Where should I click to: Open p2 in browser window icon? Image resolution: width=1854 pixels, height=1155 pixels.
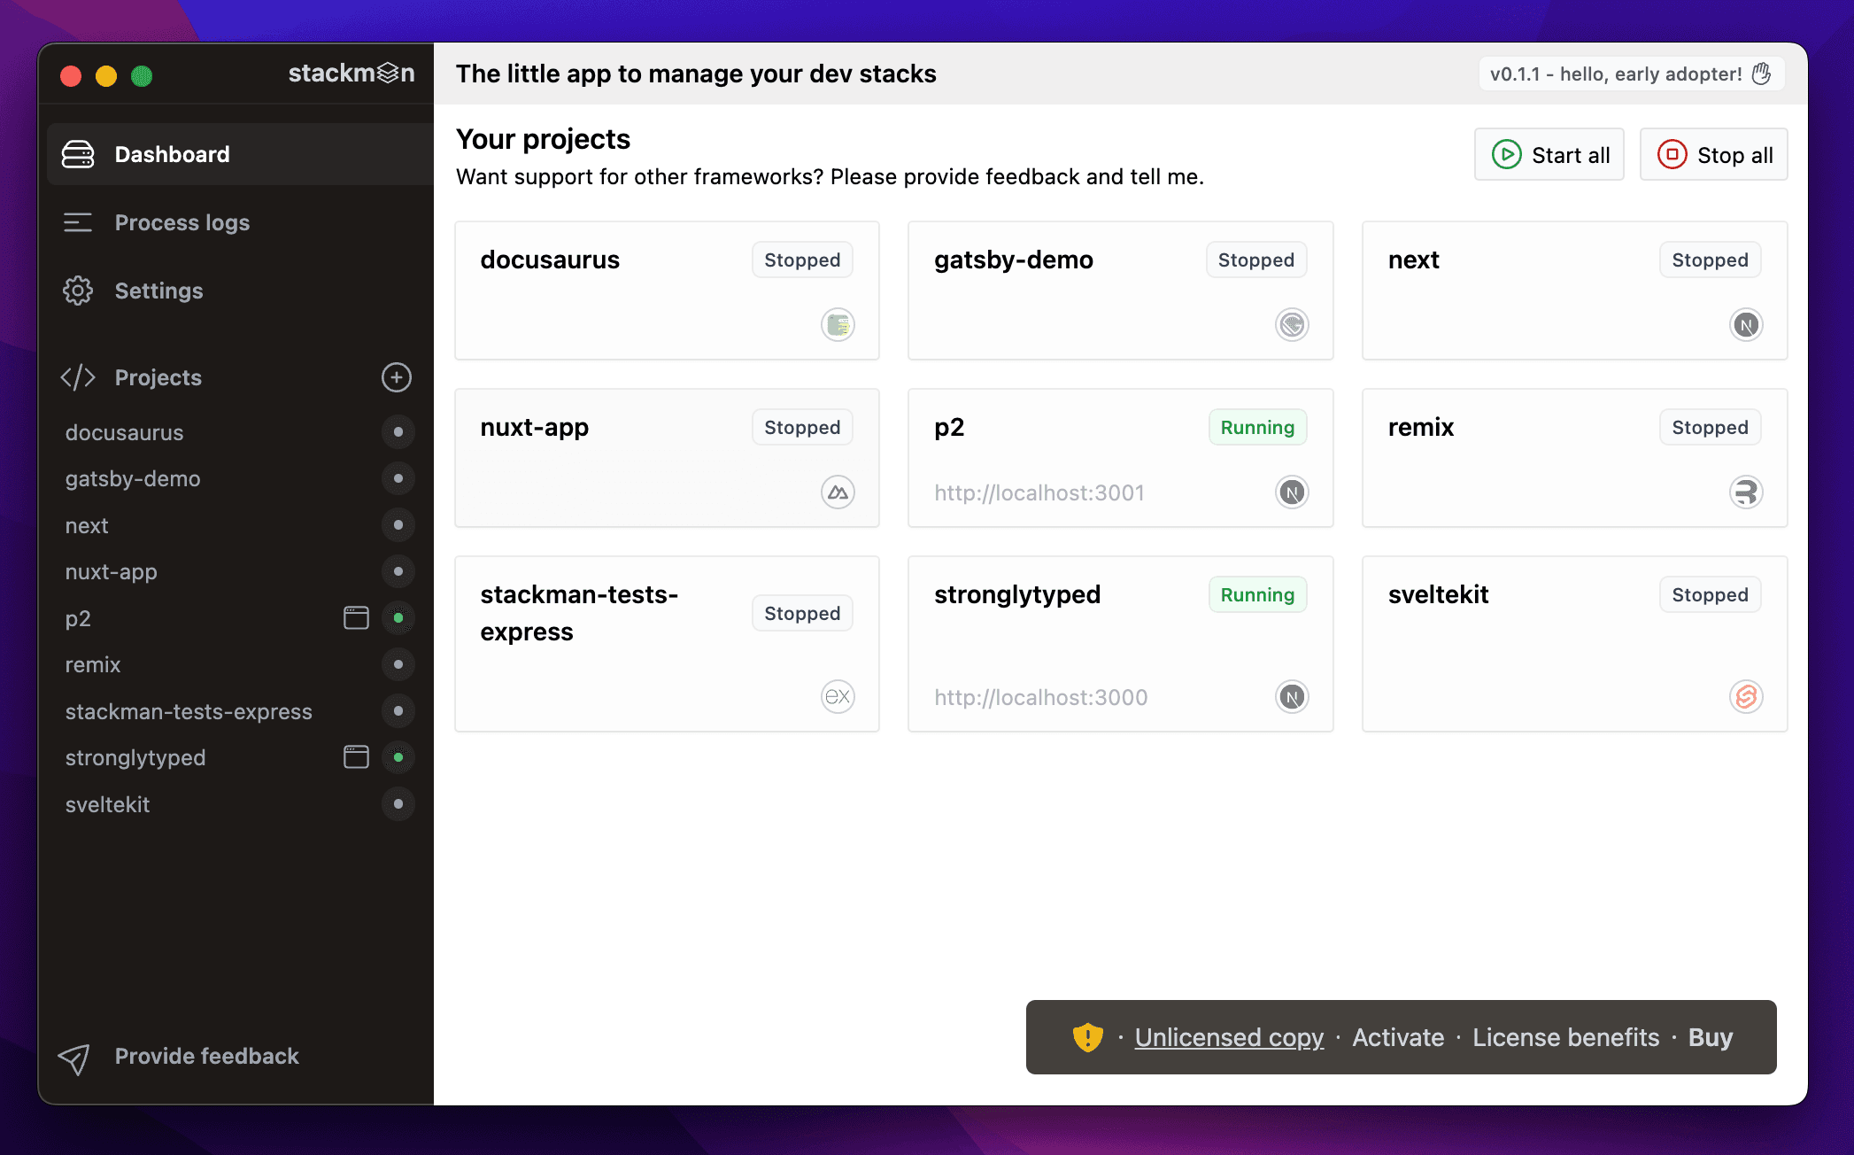click(x=356, y=618)
